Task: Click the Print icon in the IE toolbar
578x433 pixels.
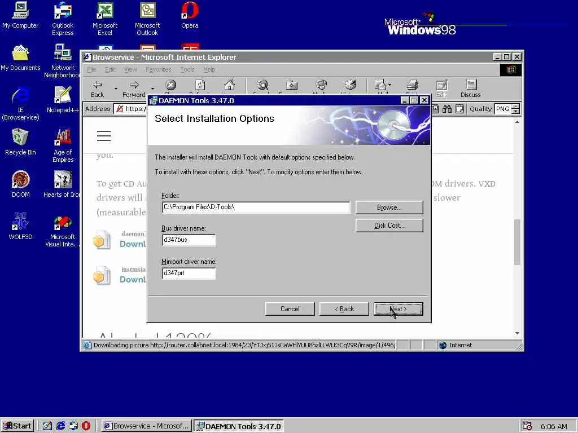Action: pyautogui.click(x=412, y=86)
